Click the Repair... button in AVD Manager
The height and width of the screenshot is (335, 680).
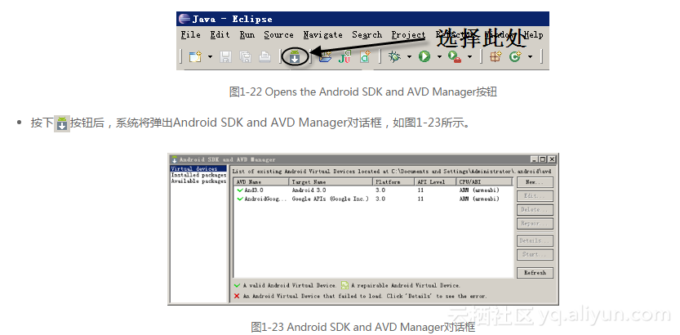pyautogui.click(x=535, y=224)
